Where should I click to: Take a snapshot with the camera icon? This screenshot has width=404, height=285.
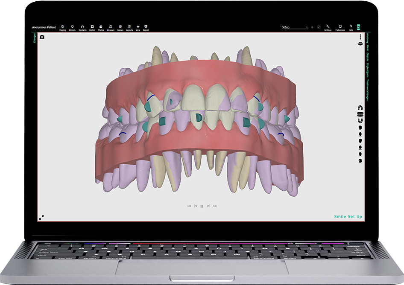42,37
